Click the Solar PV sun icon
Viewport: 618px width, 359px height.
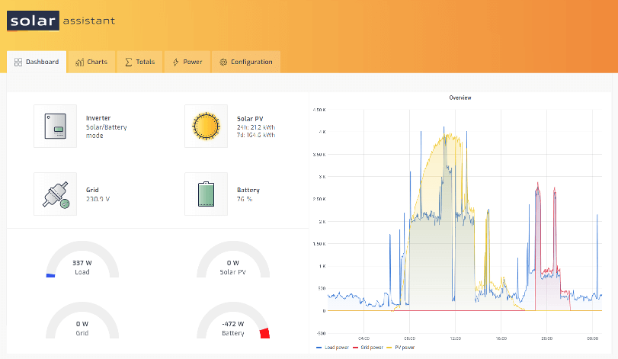(x=206, y=126)
